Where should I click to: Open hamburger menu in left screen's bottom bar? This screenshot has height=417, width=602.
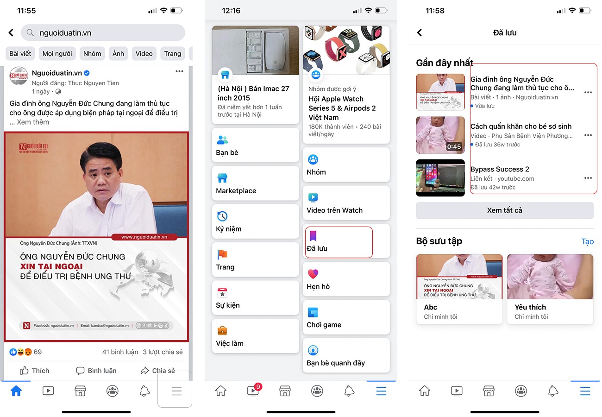(176, 391)
